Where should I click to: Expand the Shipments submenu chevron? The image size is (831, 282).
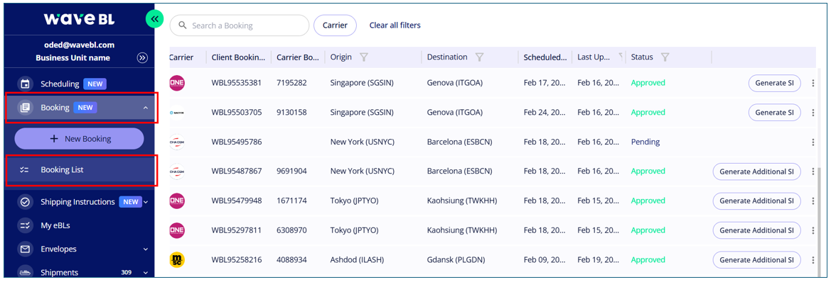[146, 273]
